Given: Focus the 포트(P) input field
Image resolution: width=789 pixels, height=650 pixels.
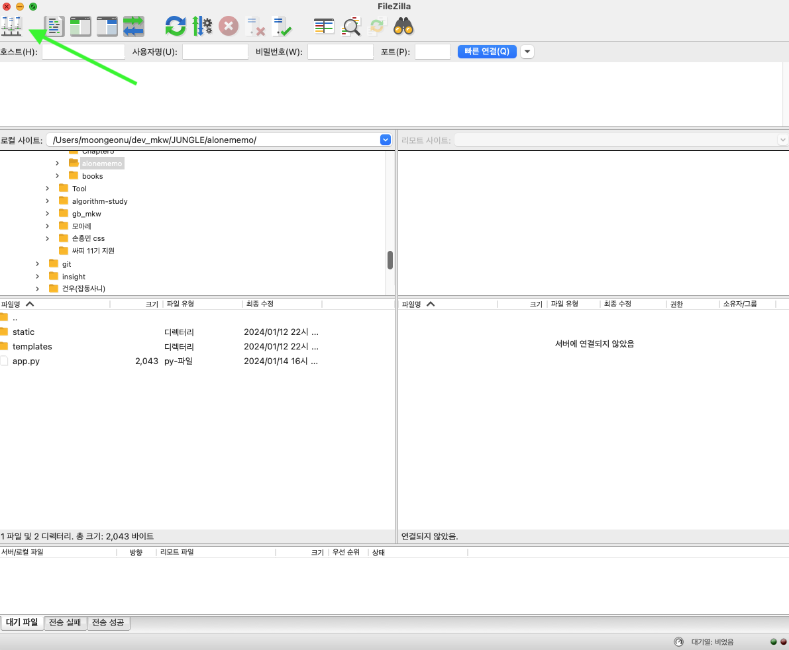Looking at the screenshot, I should coord(432,51).
